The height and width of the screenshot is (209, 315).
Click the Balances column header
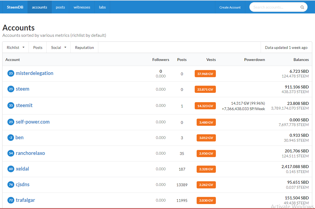[301, 60]
